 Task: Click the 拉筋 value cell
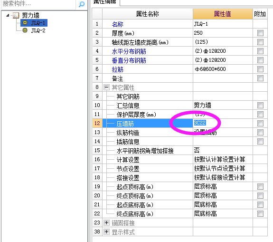pos(223,69)
